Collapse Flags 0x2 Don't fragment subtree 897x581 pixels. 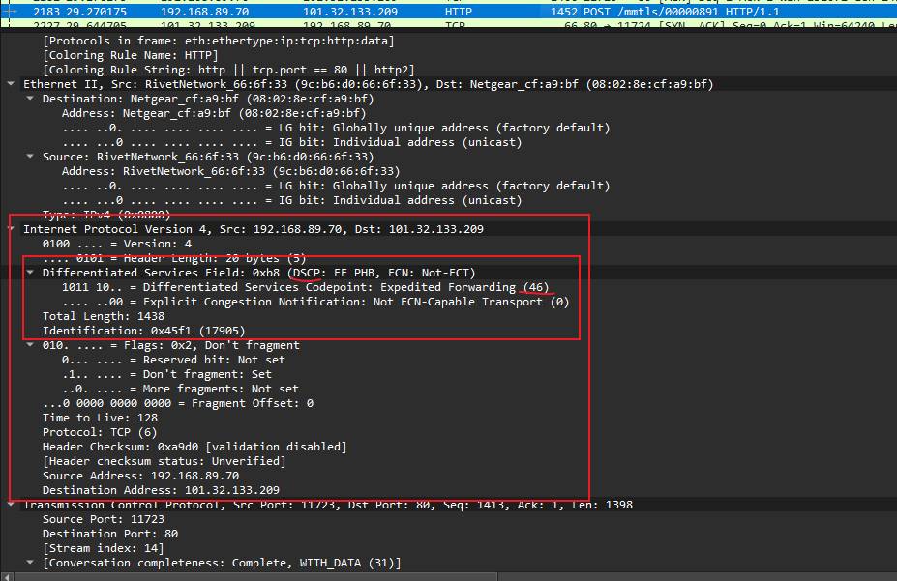pyautogui.click(x=30, y=345)
